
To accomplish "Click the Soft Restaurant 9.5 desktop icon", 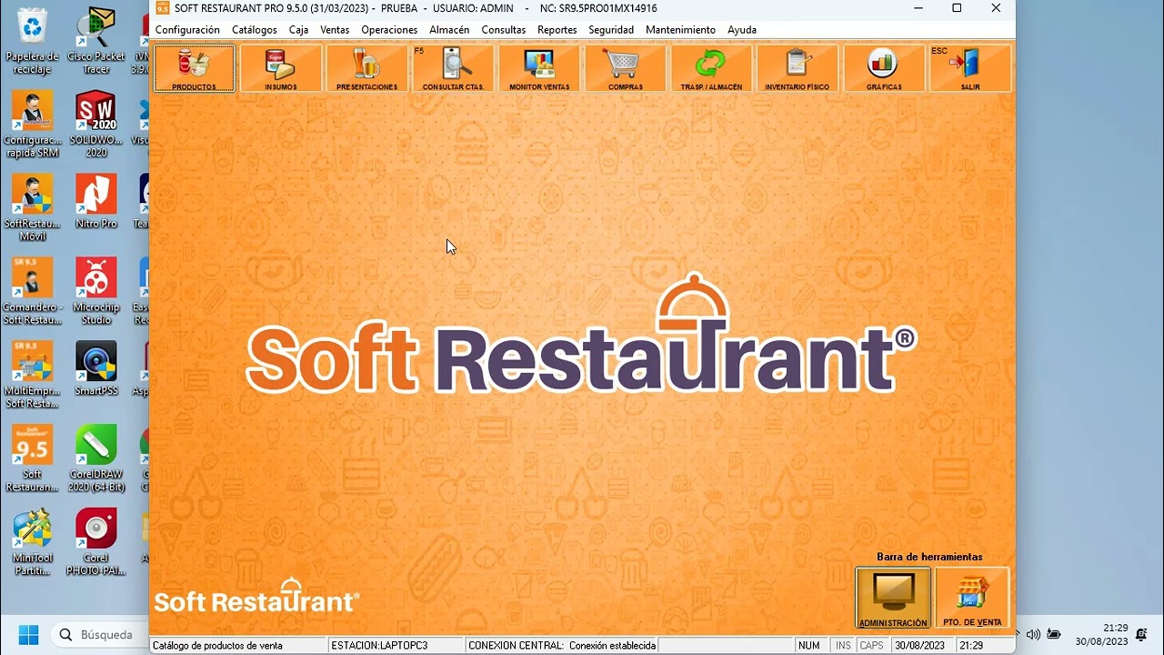I will click(33, 458).
